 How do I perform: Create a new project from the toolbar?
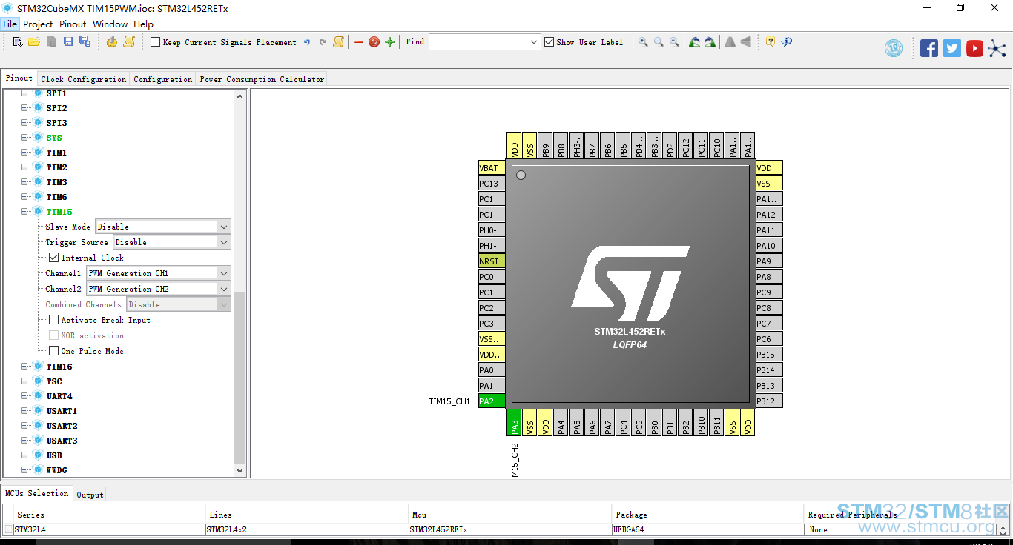(18, 42)
